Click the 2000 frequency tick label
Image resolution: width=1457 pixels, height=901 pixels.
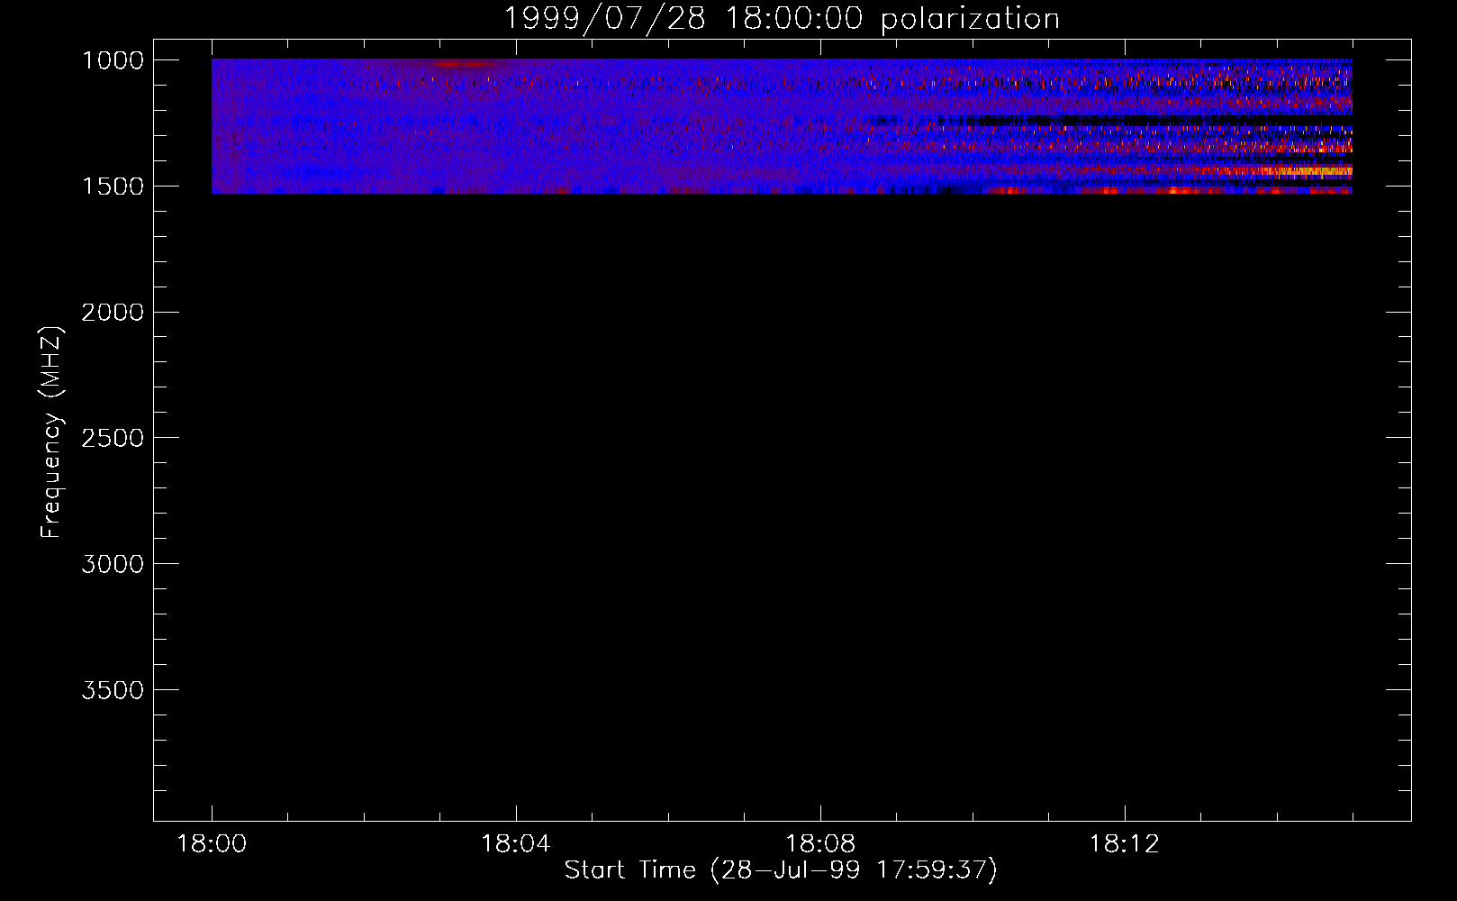pyautogui.click(x=113, y=312)
